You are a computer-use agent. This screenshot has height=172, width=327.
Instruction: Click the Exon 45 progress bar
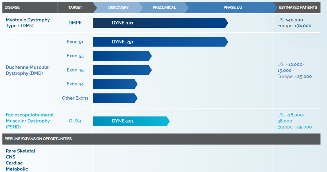[122, 70]
